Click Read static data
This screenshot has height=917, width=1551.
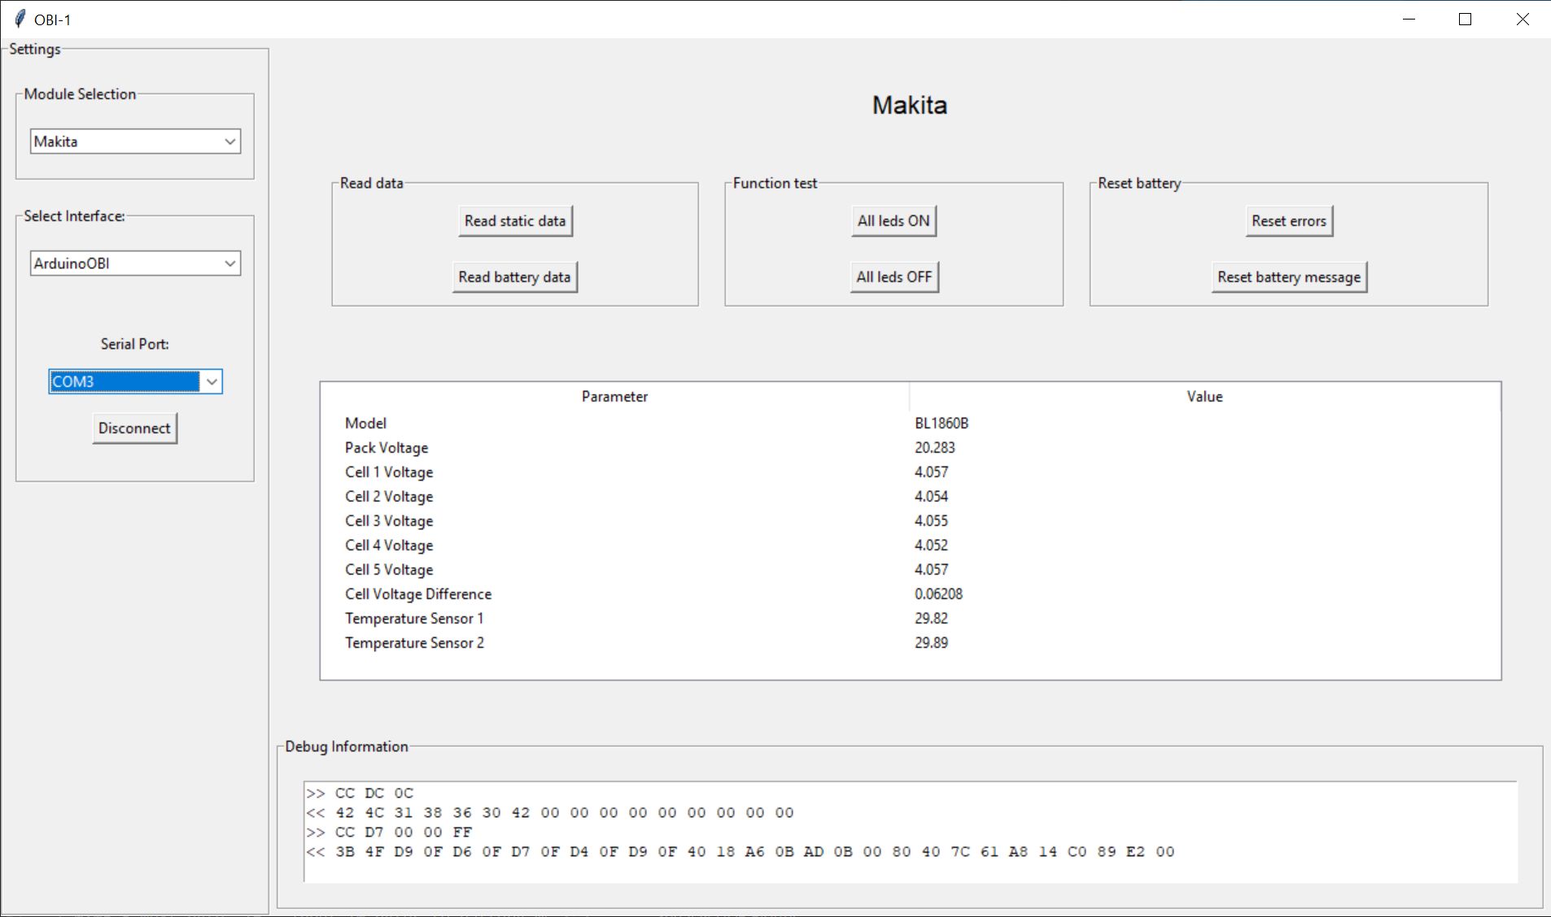click(515, 220)
